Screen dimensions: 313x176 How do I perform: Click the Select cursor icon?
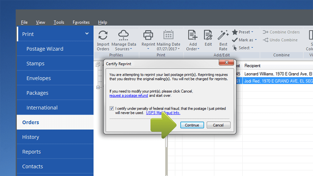point(235,48)
